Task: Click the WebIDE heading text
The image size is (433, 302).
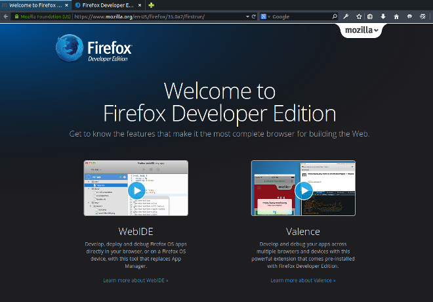Action: [x=136, y=232]
